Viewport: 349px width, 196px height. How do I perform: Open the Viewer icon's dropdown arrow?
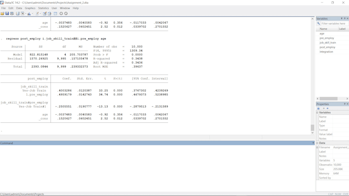click(26, 13)
